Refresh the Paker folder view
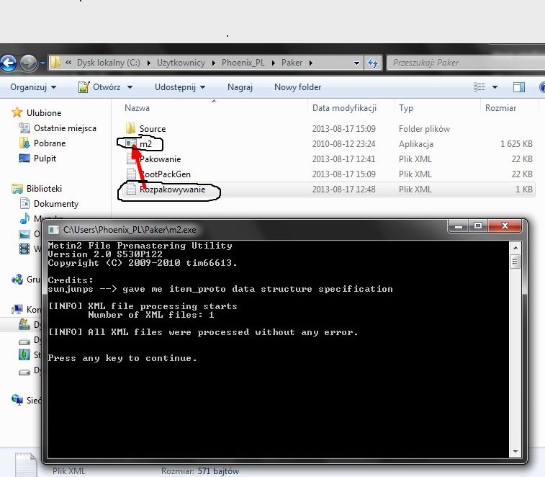This screenshot has height=477, width=545. 373,63
